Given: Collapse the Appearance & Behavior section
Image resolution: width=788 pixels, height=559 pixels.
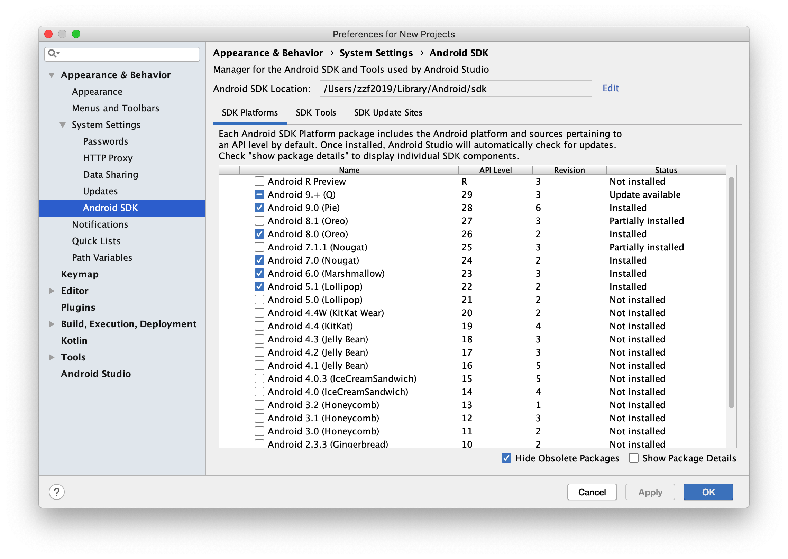Looking at the screenshot, I should tap(52, 75).
